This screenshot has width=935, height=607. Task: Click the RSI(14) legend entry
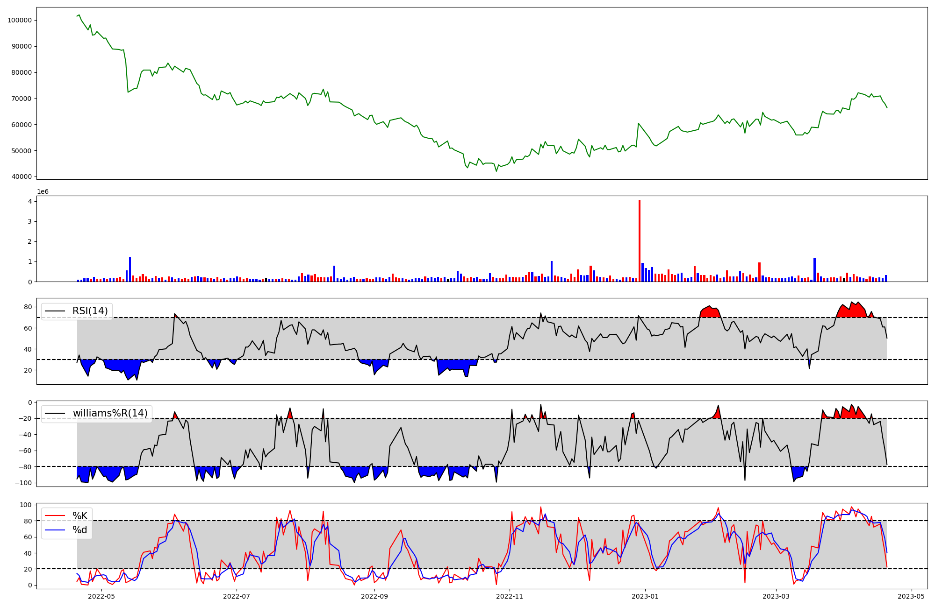coord(90,311)
